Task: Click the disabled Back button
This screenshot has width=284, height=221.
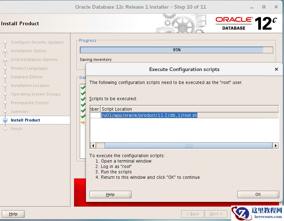Action: pos(193,214)
